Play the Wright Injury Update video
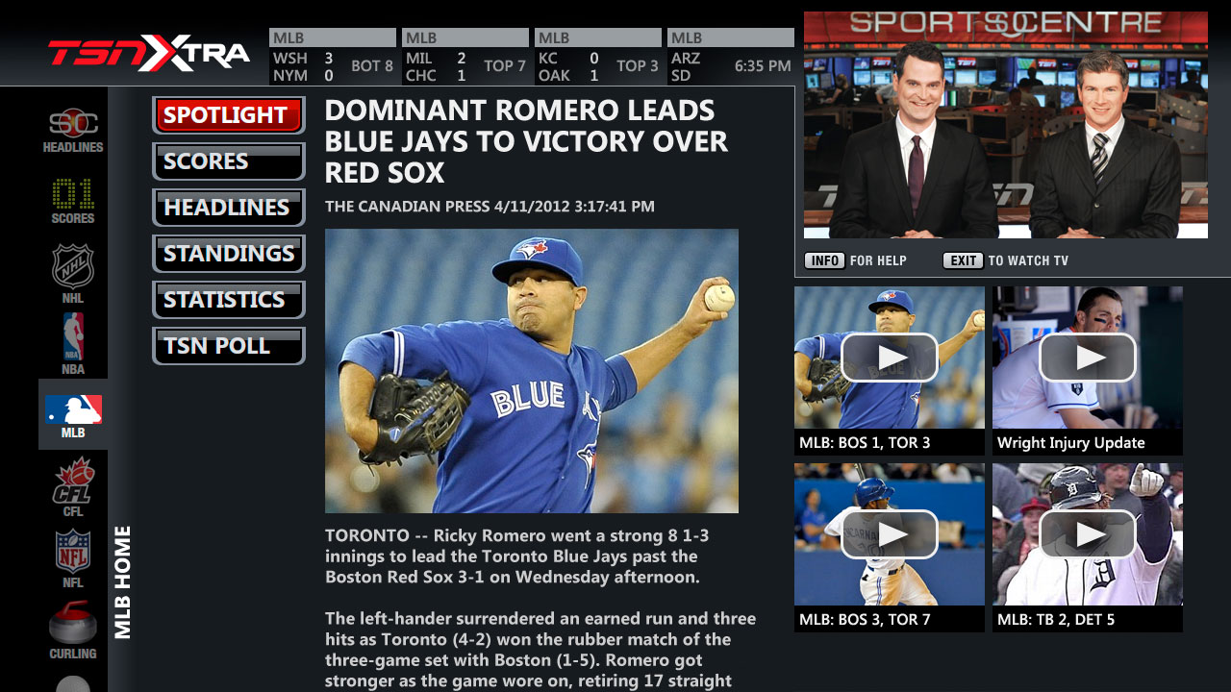Image resolution: width=1231 pixels, height=692 pixels. point(1088,370)
